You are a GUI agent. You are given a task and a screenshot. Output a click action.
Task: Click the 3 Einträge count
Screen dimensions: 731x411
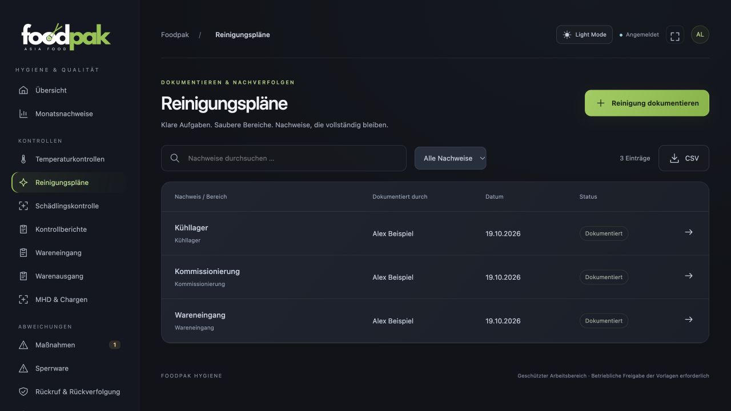click(635, 158)
